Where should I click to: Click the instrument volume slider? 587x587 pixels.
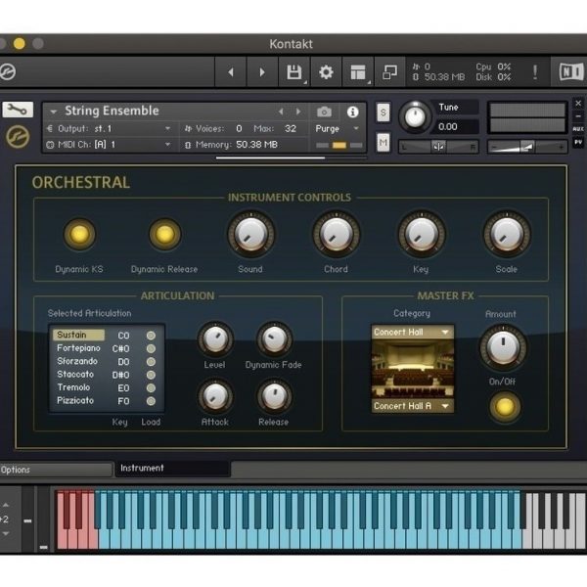pos(527,147)
